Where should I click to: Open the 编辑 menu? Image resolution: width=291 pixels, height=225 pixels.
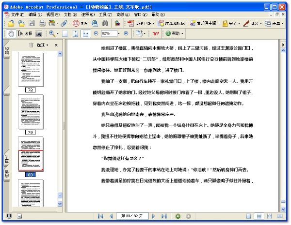[35, 15]
